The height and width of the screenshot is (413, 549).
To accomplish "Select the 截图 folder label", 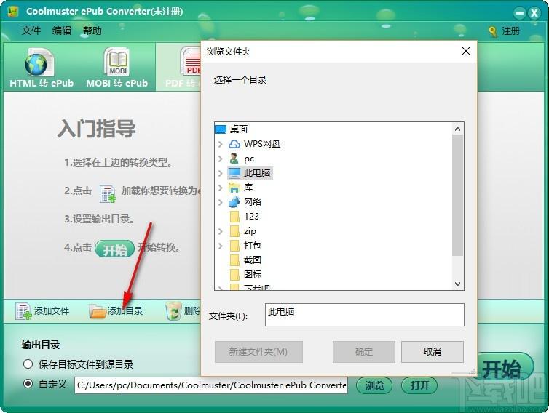I will point(253,260).
